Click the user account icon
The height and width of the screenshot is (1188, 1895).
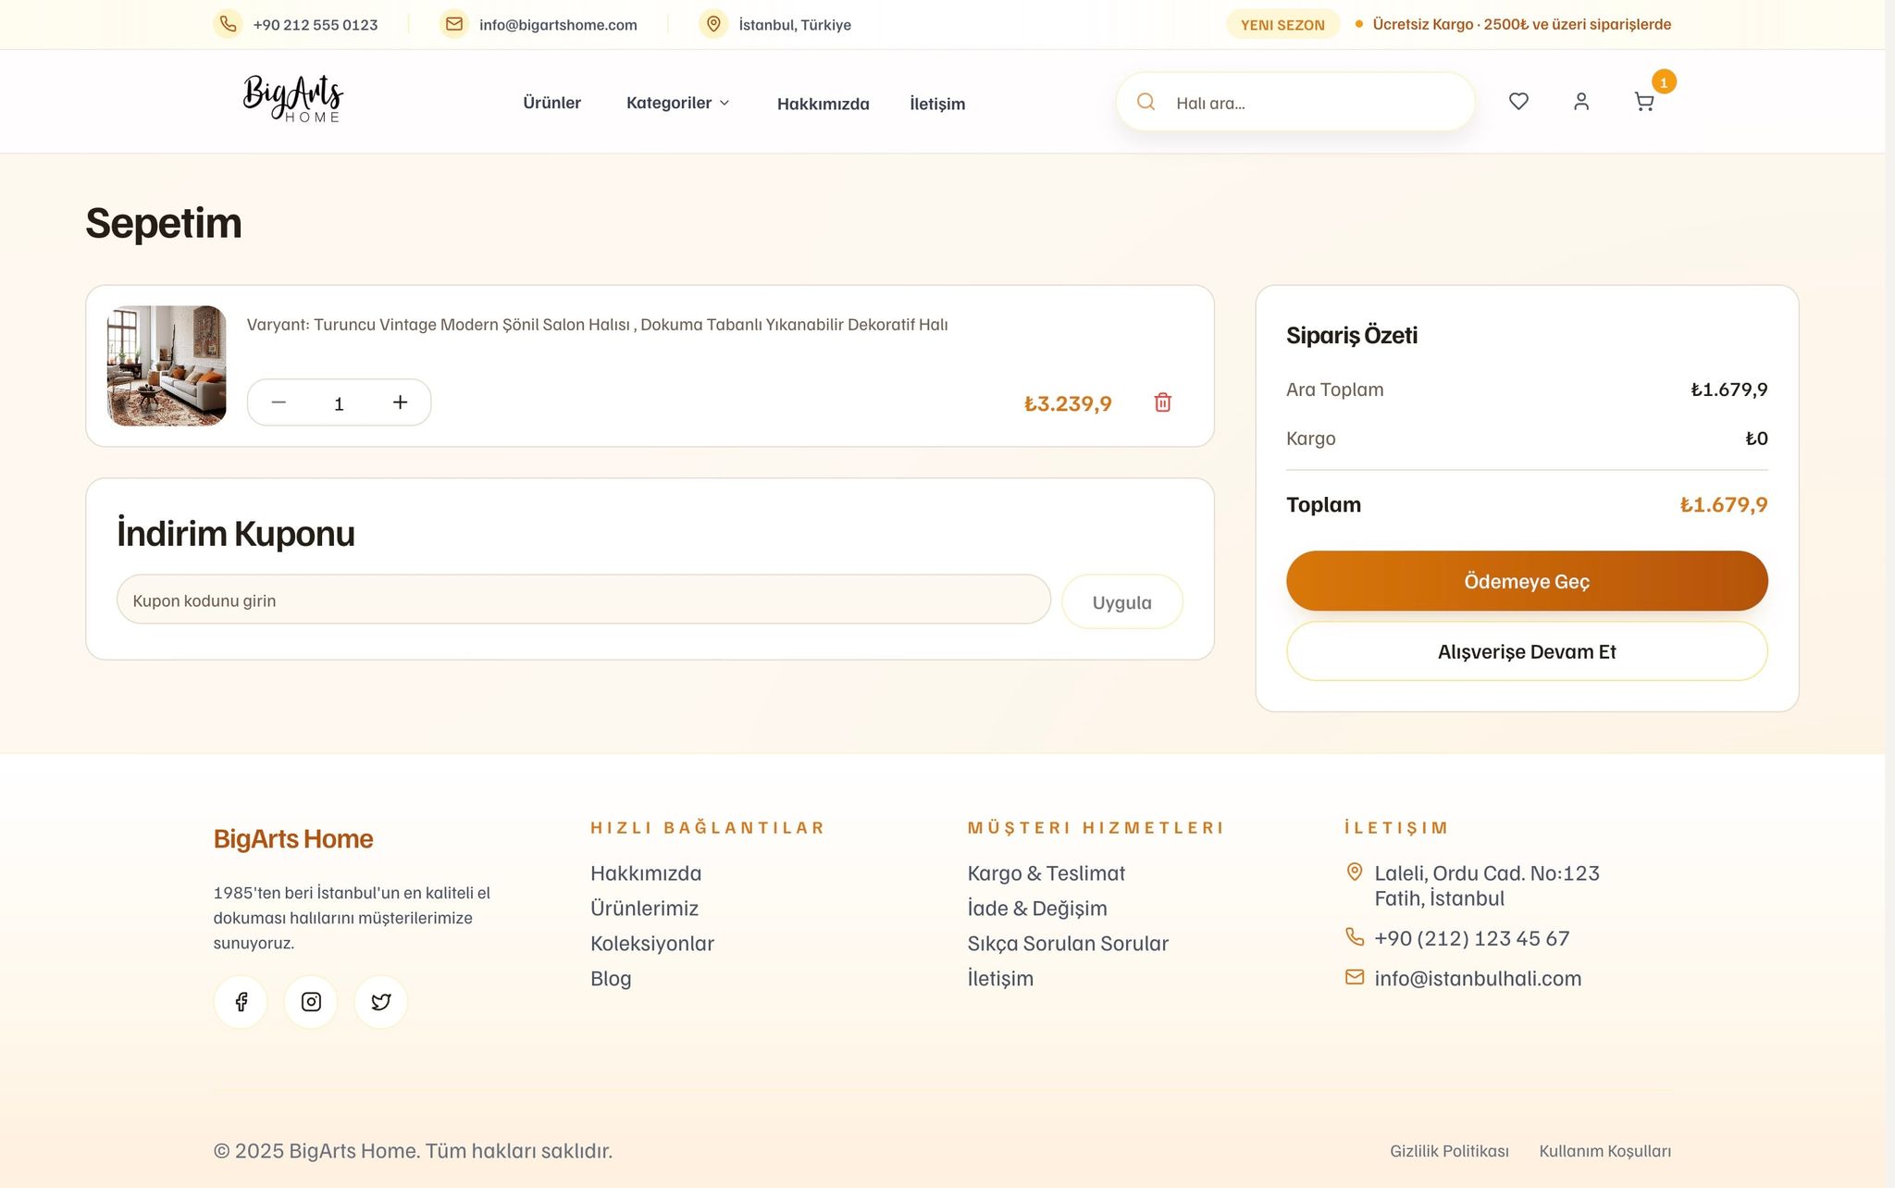coord(1581,102)
